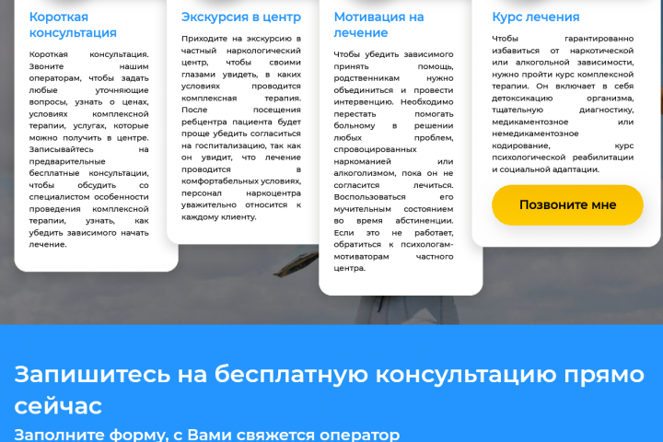Click paragraph beginning Приходите на экскурсию

pyautogui.click(x=241, y=128)
